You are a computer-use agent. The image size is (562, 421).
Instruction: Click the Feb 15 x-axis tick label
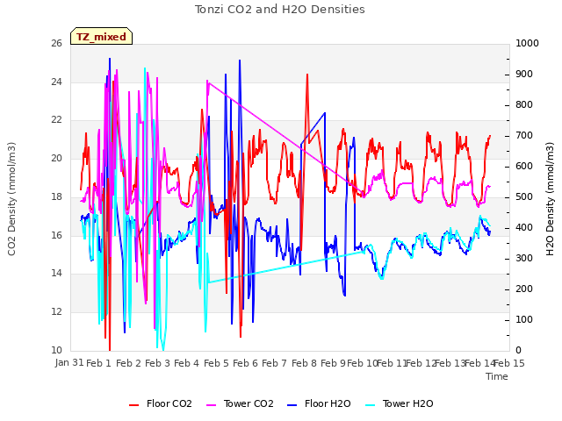(x=509, y=363)
